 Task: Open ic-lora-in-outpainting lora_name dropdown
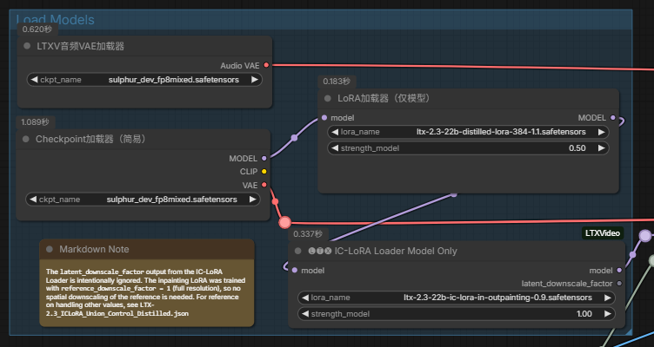tap(457, 298)
